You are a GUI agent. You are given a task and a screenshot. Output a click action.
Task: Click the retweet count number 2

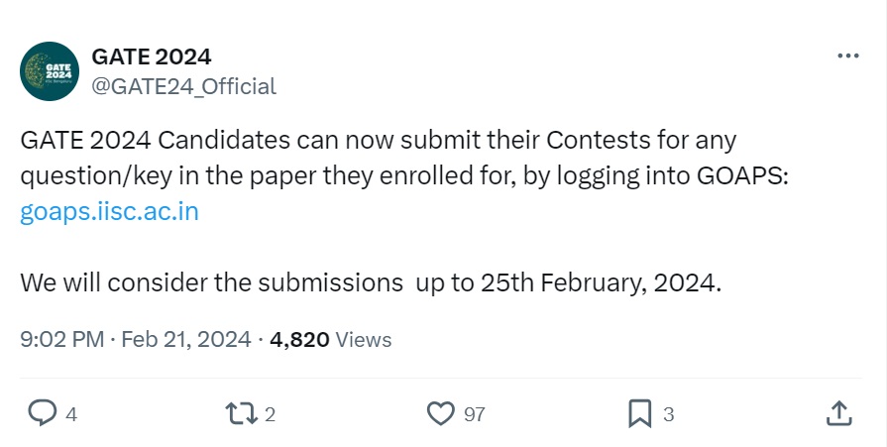(x=270, y=414)
